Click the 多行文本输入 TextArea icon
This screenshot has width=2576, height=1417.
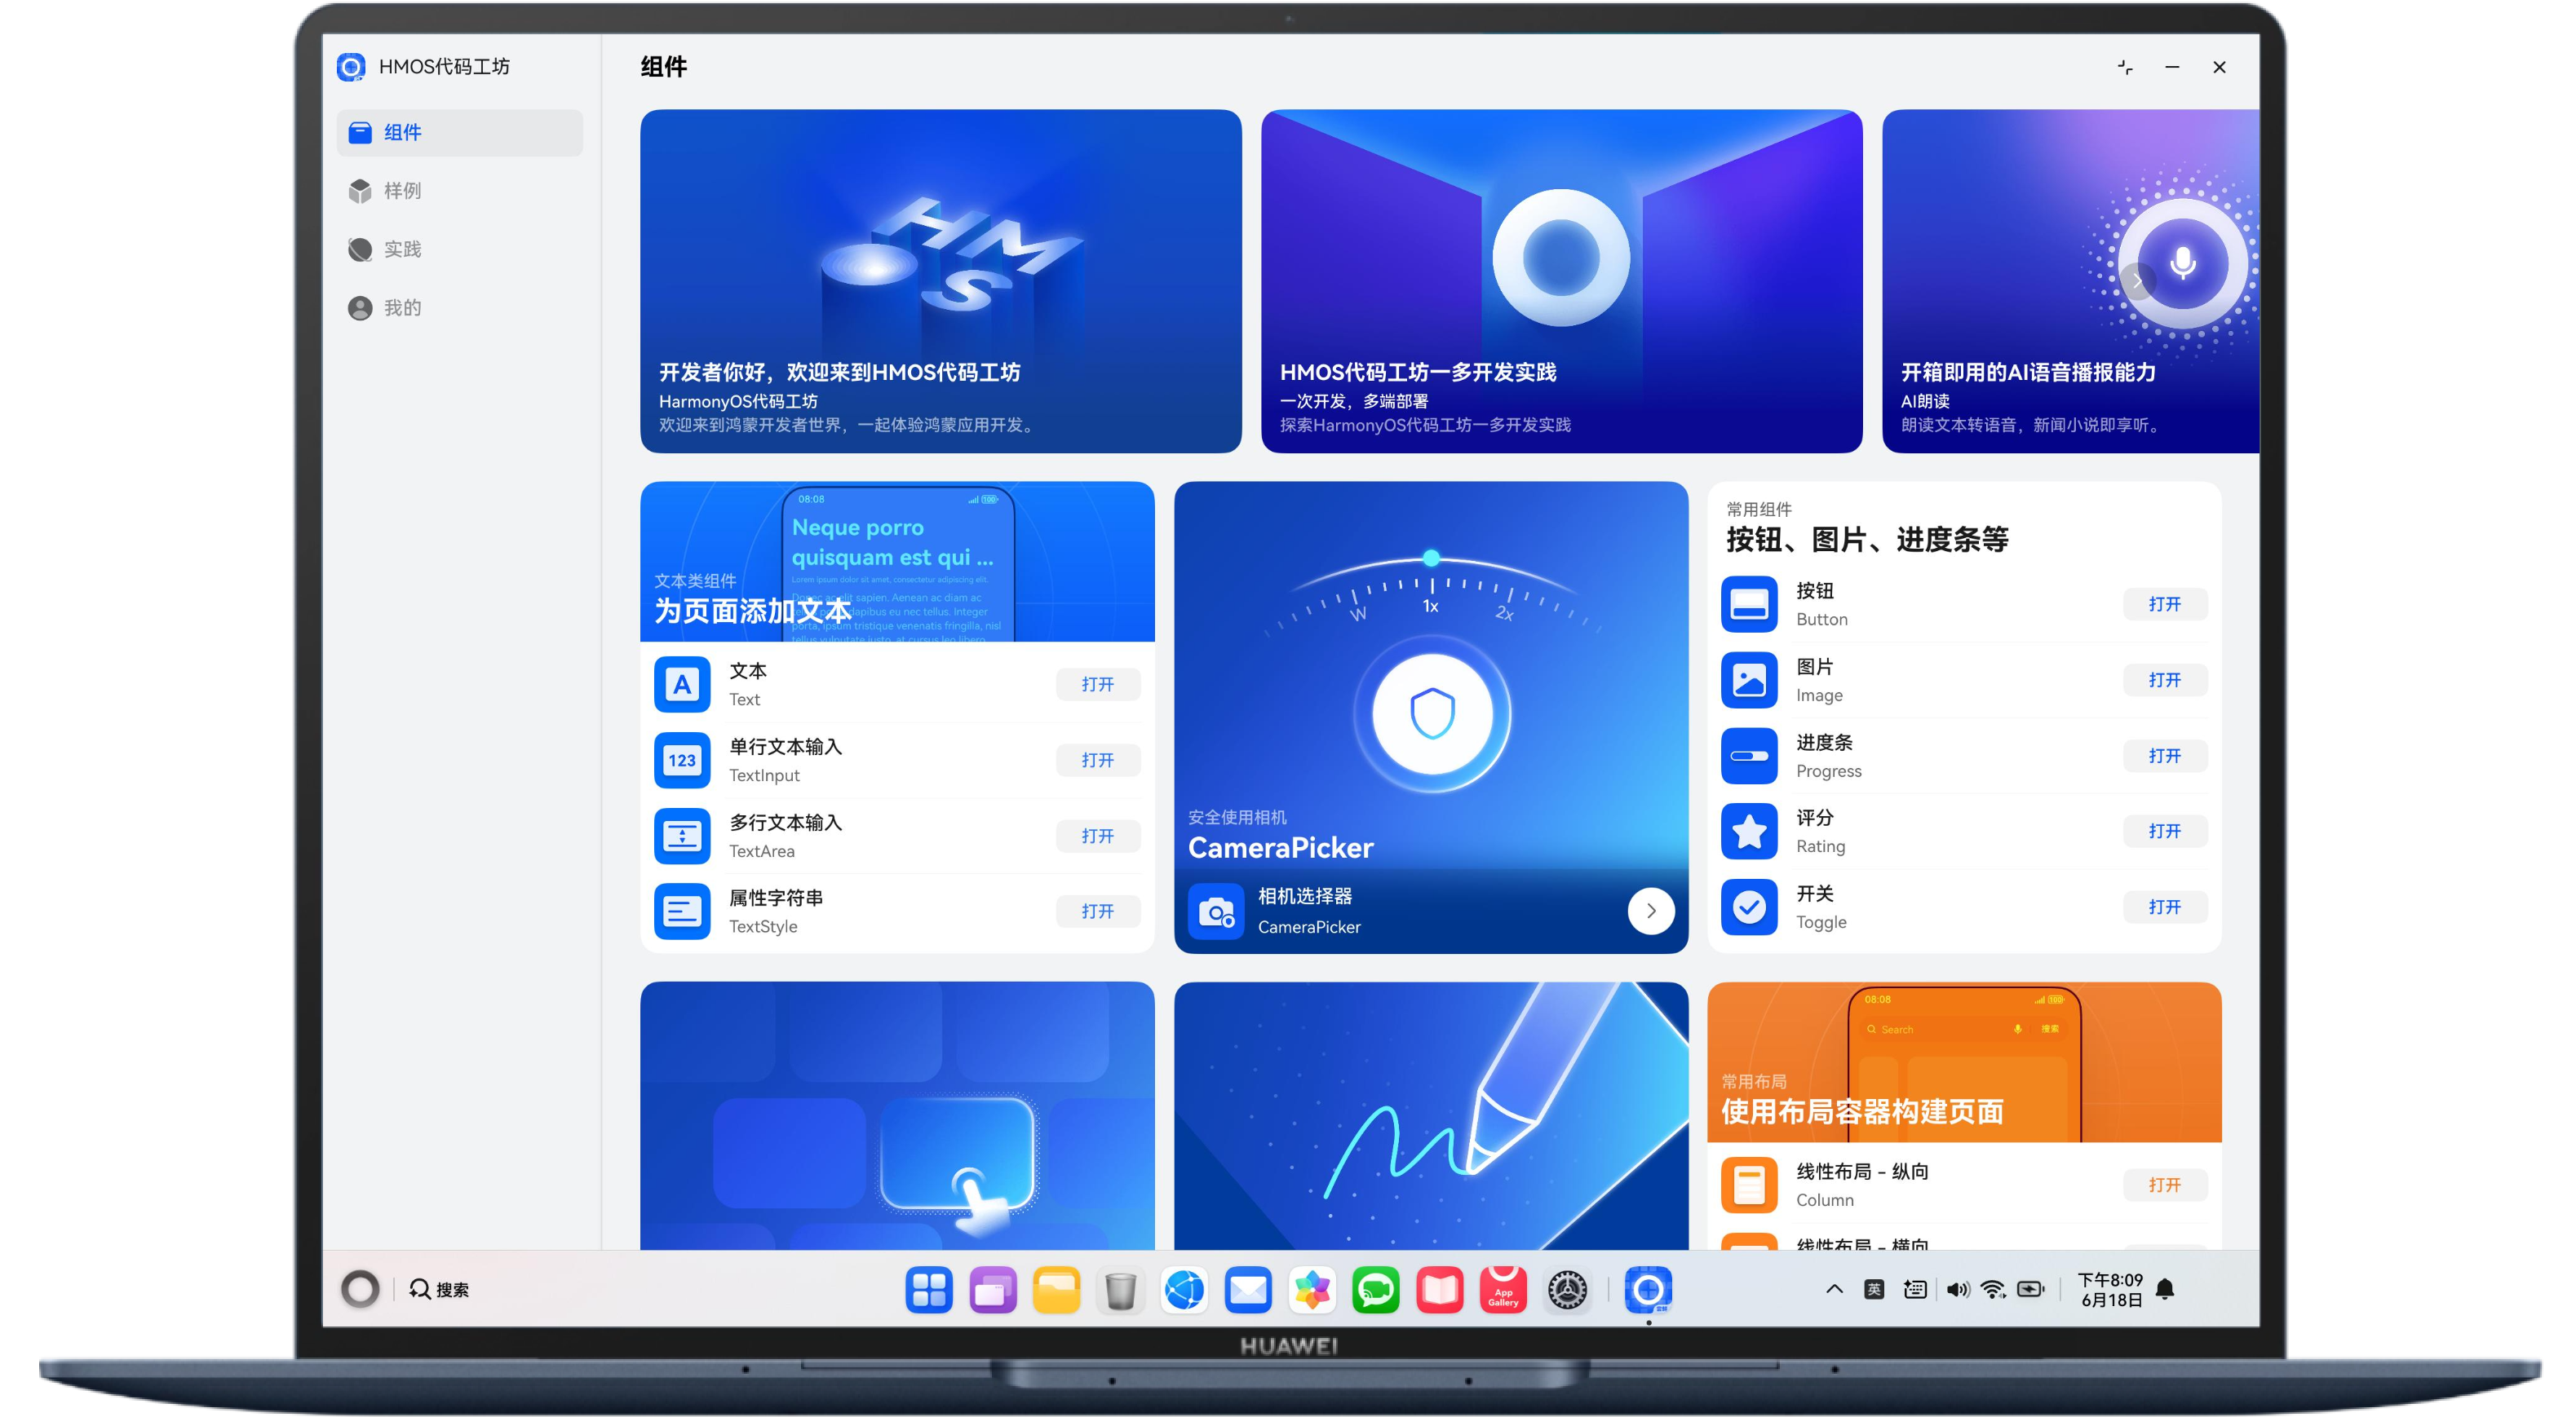pyautogui.click(x=682, y=837)
